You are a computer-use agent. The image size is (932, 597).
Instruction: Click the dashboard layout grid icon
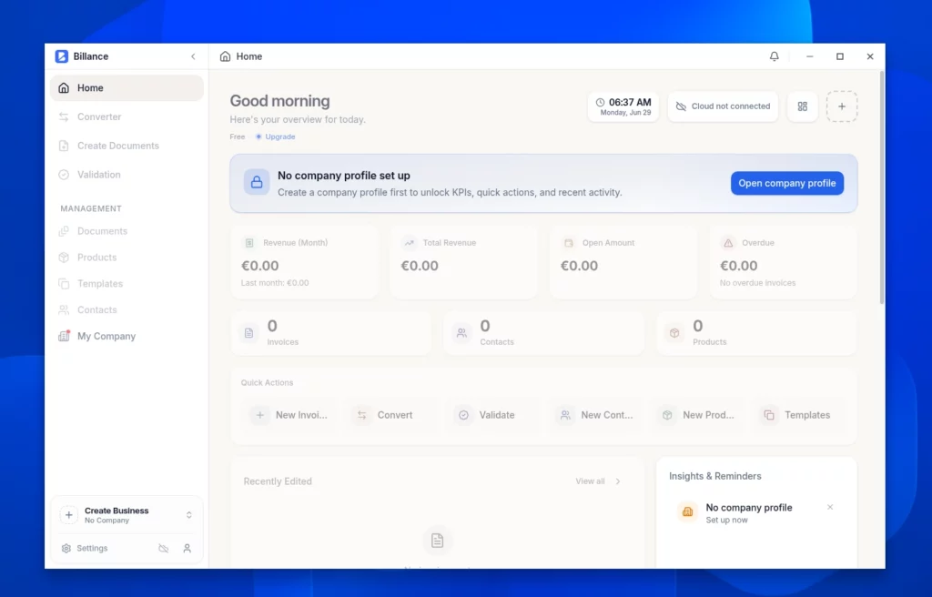pyautogui.click(x=803, y=106)
